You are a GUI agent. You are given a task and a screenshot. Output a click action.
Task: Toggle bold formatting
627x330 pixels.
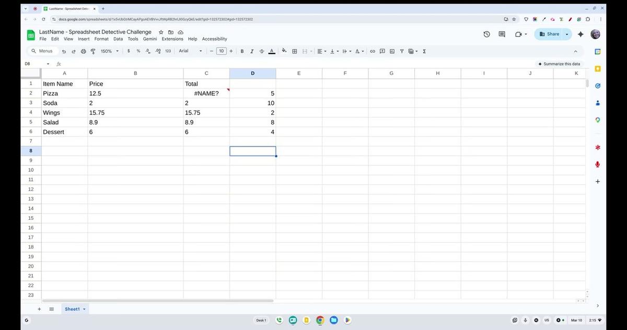(242, 51)
